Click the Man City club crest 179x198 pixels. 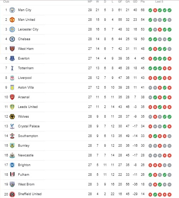click(12, 10)
